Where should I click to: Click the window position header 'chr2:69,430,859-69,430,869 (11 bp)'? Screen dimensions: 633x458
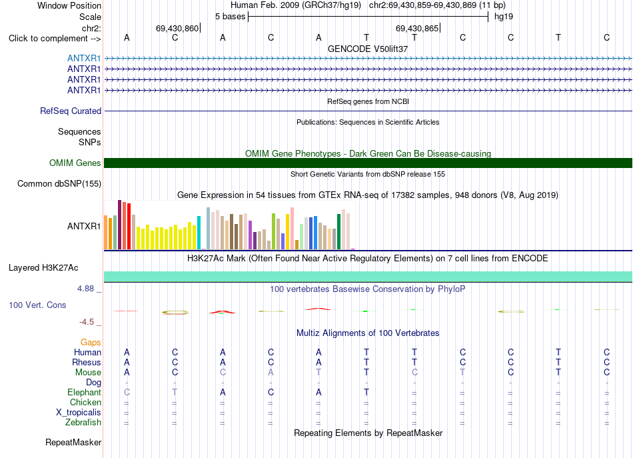(x=437, y=5)
